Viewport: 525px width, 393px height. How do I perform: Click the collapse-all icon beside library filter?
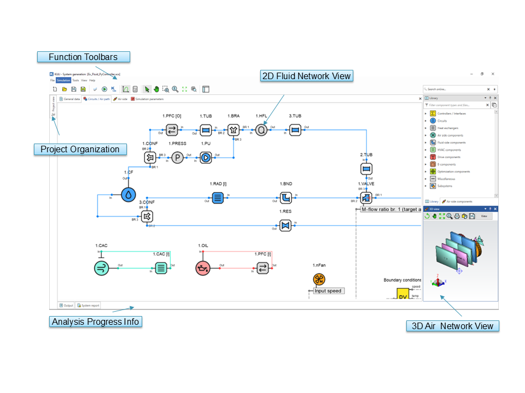coord(494,105)
